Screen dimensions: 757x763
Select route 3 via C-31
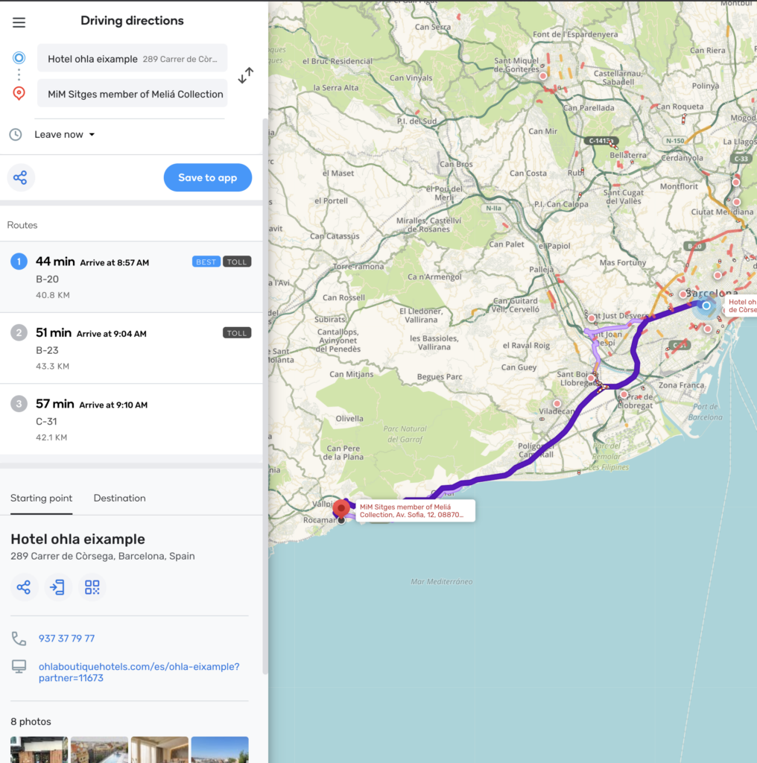pyautogui.click(x=130, y=420)
